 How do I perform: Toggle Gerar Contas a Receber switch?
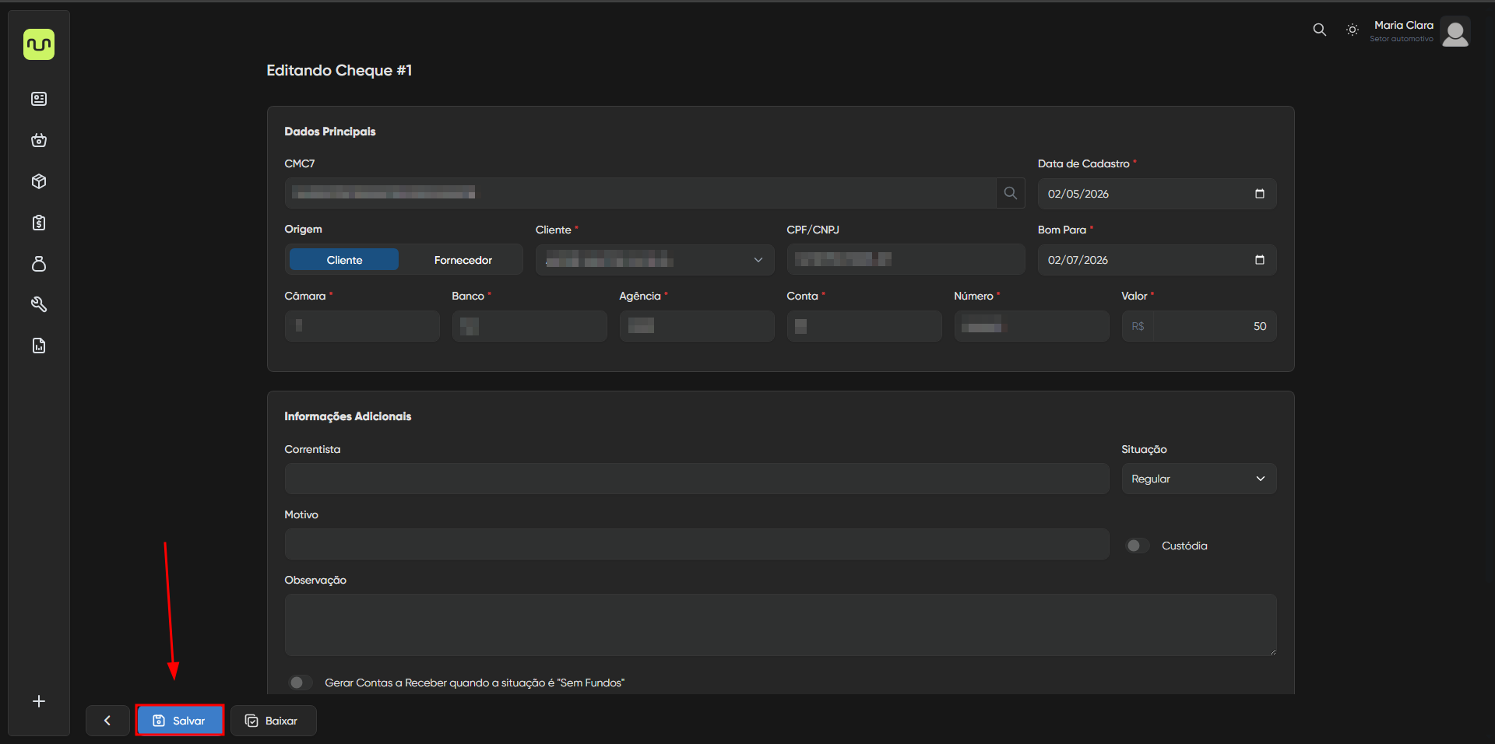pyautogui.click(x=300, y=683)
